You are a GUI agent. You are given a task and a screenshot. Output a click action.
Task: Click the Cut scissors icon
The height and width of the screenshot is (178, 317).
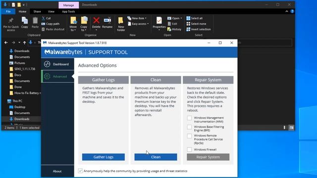point(43,18)
